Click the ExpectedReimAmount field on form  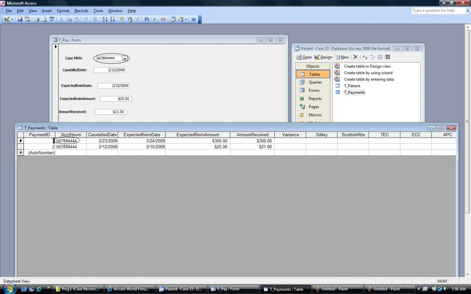coord(116,99)
